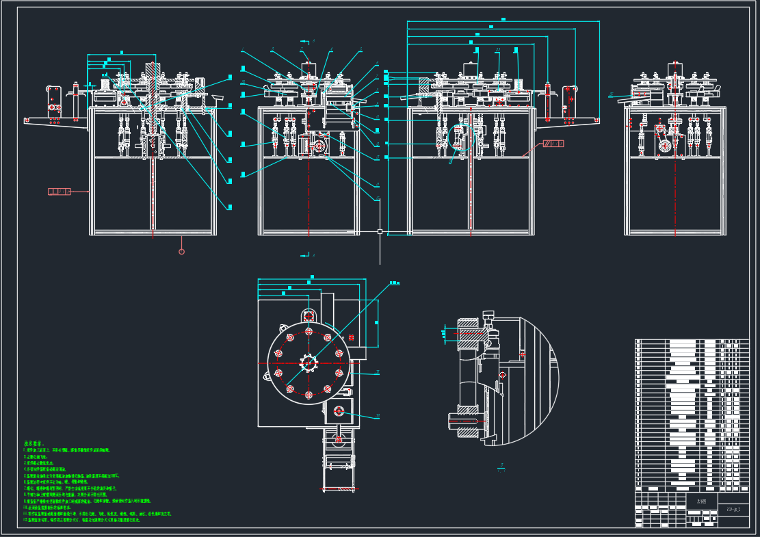Select the rightmost side elevation frame
Viewport: 760px width, 537px height.
pyautogui.click(x=675, y=171)
